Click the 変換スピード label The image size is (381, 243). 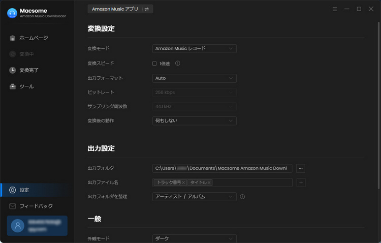point(101,63)
